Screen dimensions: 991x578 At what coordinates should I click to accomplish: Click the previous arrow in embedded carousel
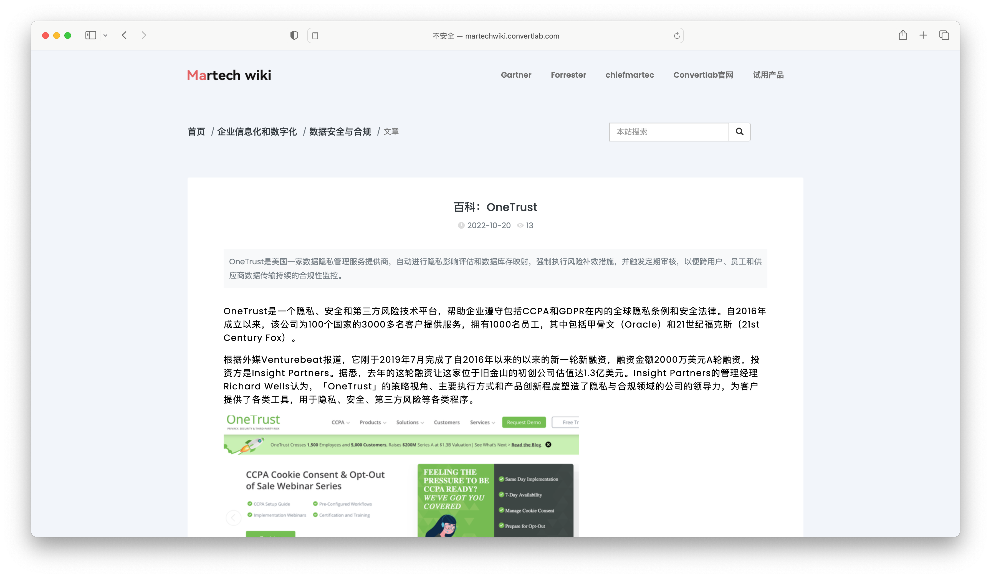(234, 518)
